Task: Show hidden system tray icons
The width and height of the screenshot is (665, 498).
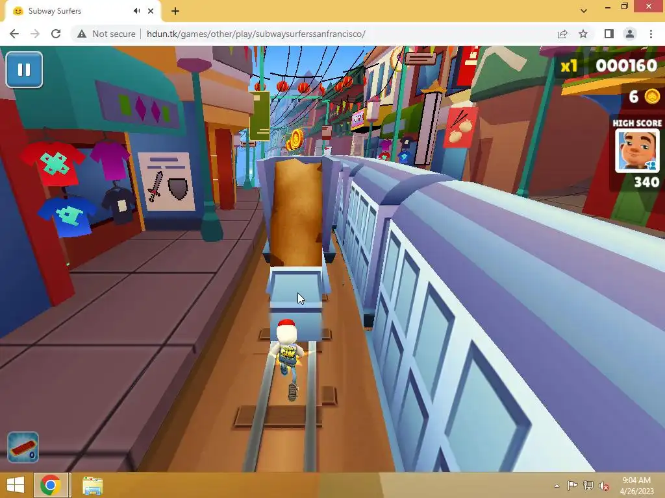Action: point(557,486)
